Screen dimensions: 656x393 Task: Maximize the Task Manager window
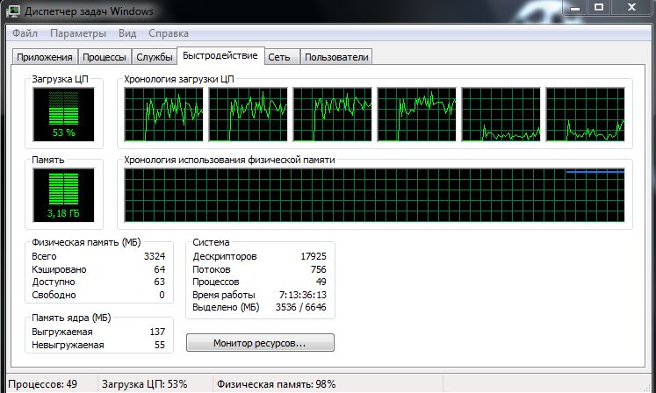point(599,8)
